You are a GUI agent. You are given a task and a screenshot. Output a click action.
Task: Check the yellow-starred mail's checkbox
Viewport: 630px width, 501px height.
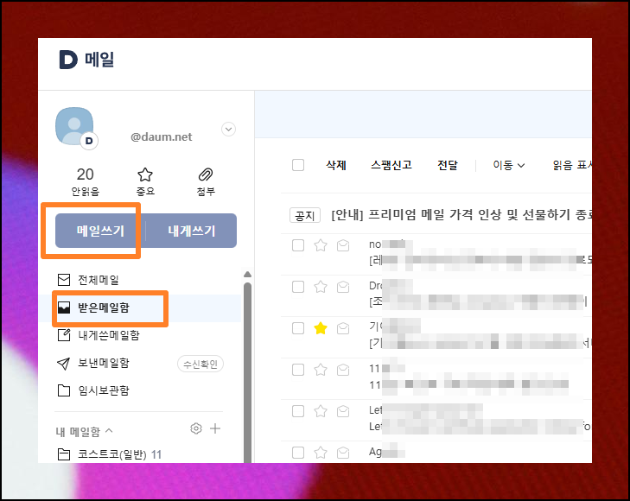point(298,328)
